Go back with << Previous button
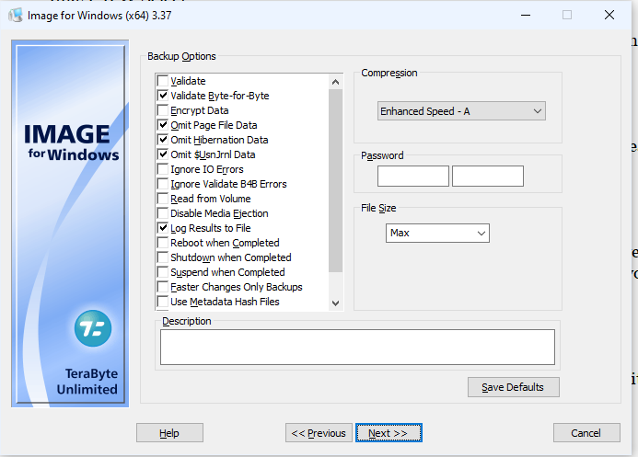The image size is (638, 457). [319, 433]
